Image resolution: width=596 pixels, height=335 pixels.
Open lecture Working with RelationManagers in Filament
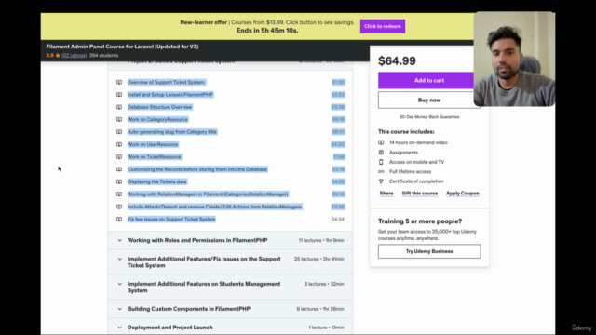(208, 194)
